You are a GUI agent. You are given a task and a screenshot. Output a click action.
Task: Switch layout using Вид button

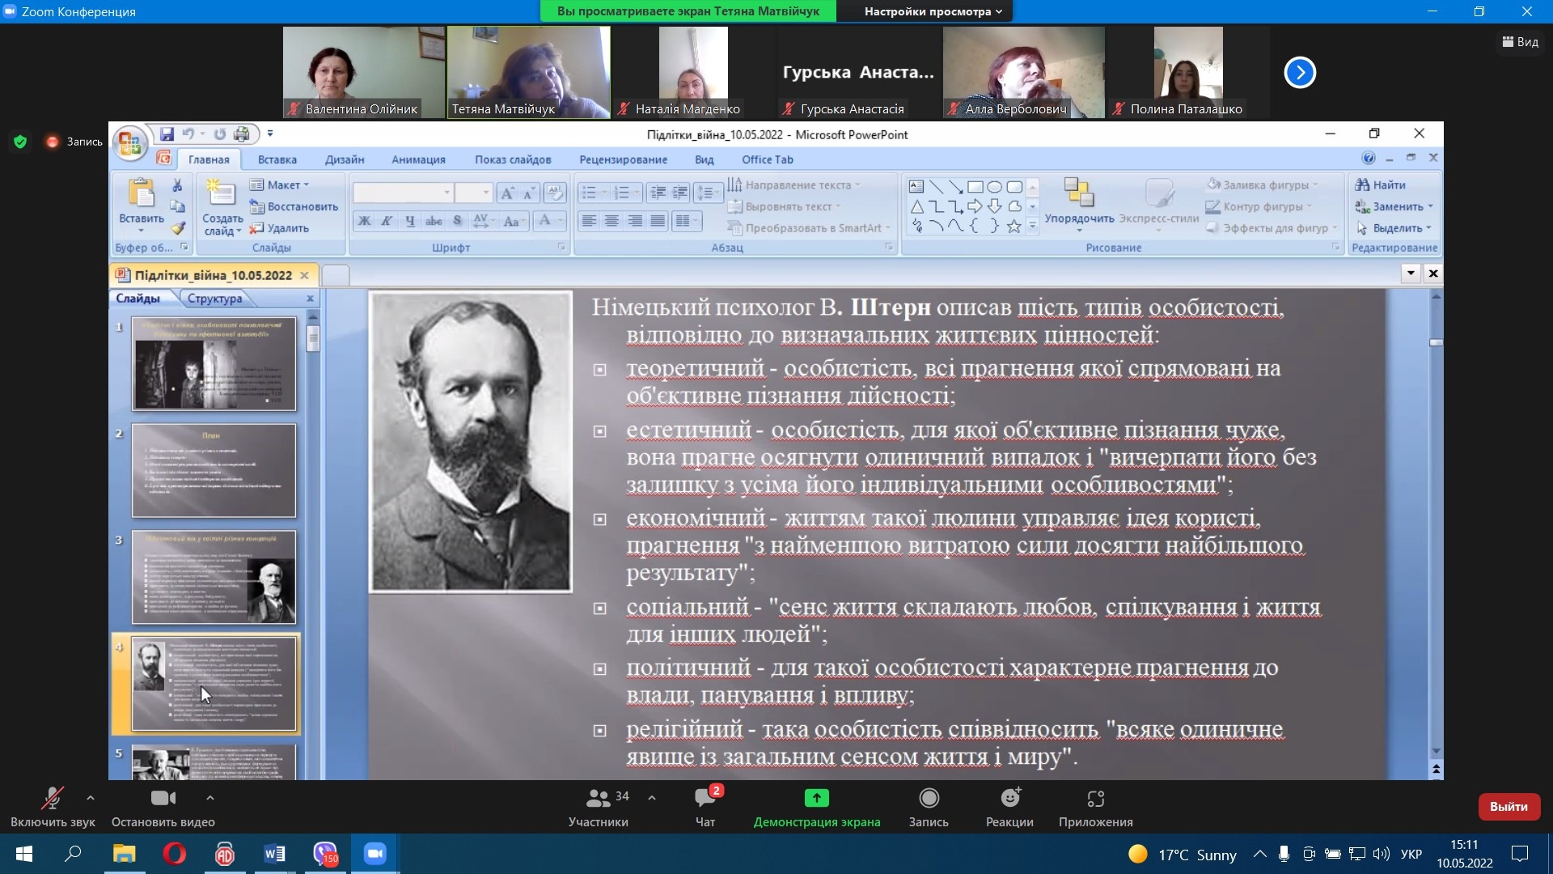(x=1520, y=42)
